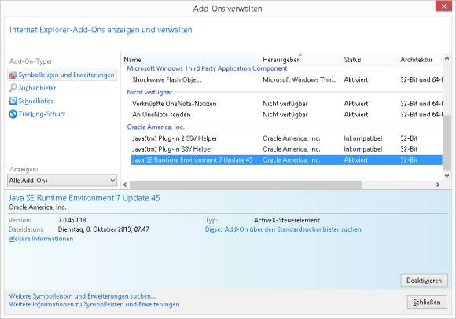Open the Tracking-Schutz category
This screenshot has height=319, width=456.
(x=42, y=114)
